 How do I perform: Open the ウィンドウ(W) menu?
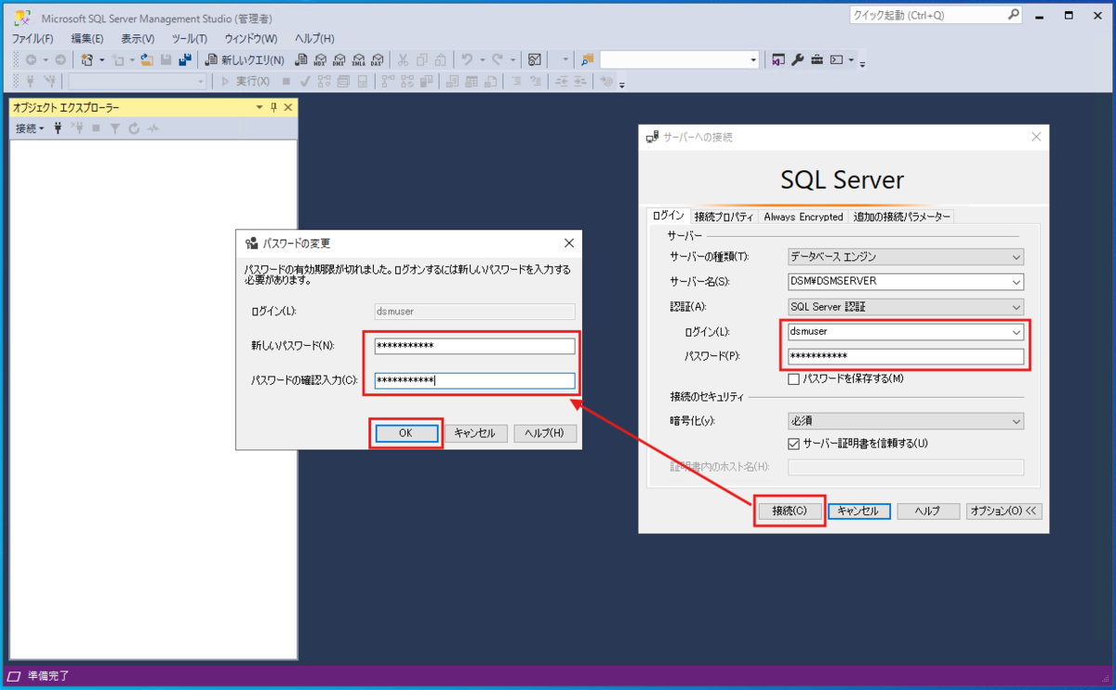pos(251,38)
